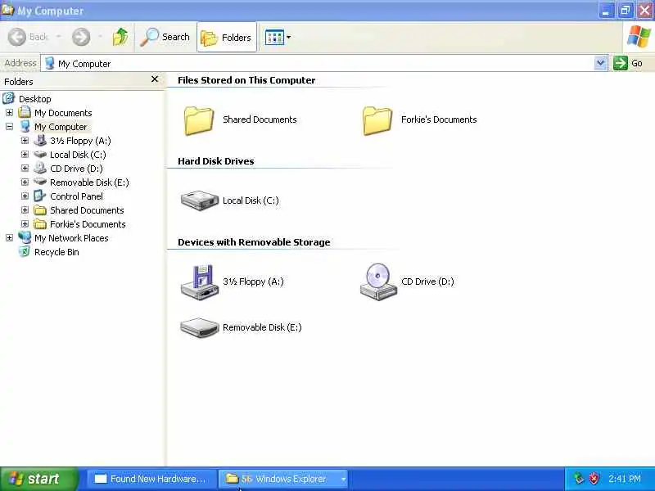This screenshot has height=491, width=655.
Task: Select My Documents icon in tree
Action: point(25,112)
